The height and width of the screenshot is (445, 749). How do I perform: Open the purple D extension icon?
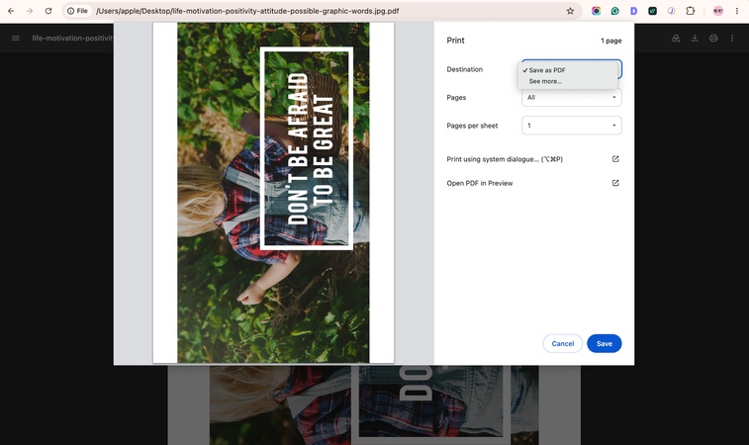(633, 11)
